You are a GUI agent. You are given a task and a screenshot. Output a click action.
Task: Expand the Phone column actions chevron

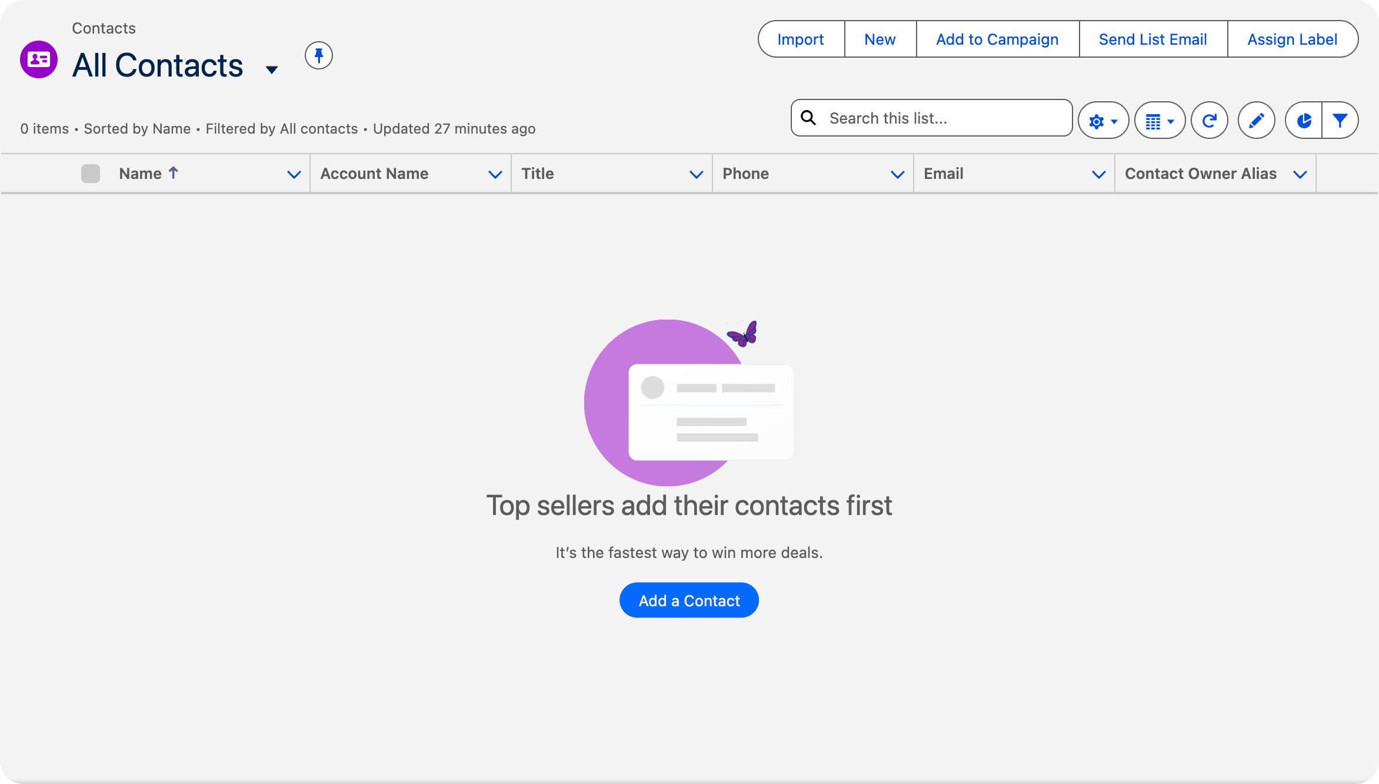[898, 174]
